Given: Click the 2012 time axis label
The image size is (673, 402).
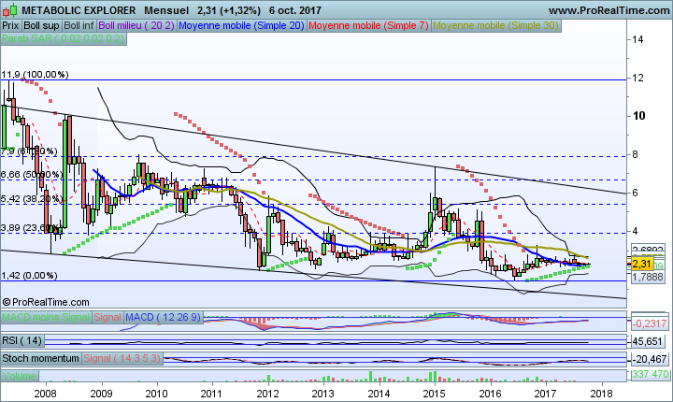Looking at the screenshot, I should point(268,394).
